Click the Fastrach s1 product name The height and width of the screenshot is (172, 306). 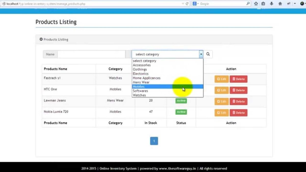pos(52,78)
